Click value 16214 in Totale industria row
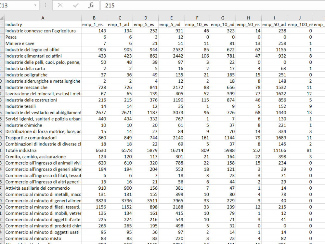Viewport: 325px width, 244px height. (171, 150)
